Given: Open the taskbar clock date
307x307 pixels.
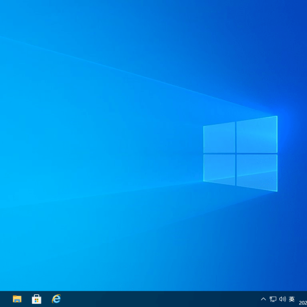Looking at the screenshot, I should (303, 303).
